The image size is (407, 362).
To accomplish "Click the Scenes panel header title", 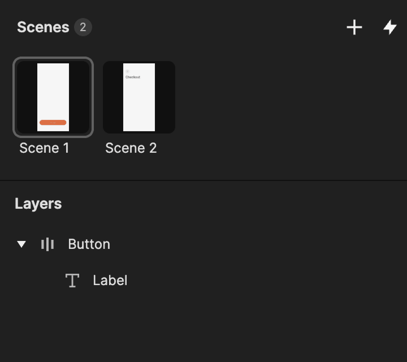I will [44, 27].
